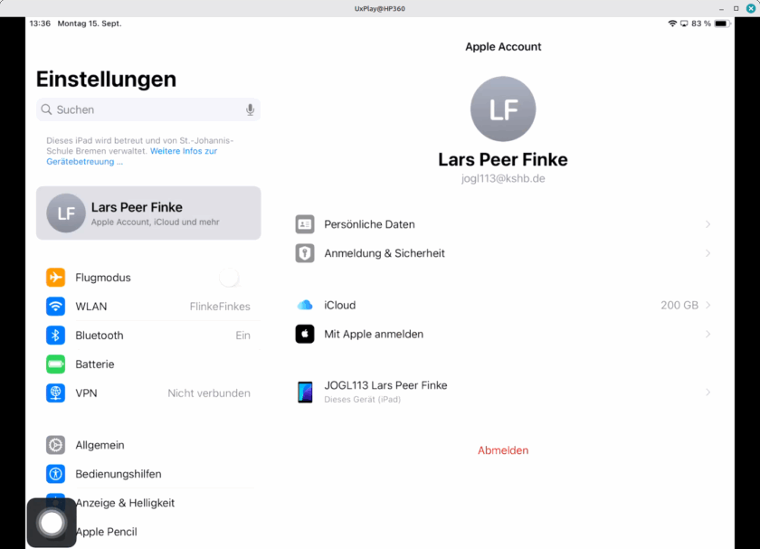
Task: Tap the microphone icon in search field
Action: tap(250, 109)
